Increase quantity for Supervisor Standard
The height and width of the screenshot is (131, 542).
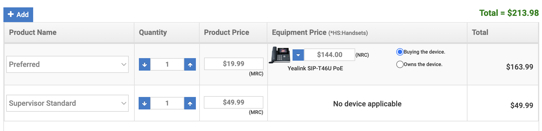pos(190,103)
